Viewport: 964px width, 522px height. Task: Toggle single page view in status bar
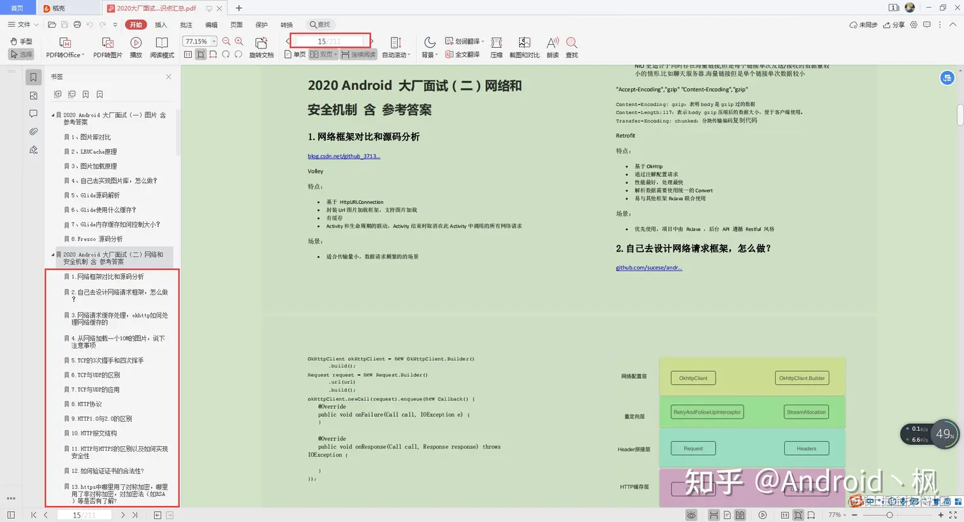(x=727, y=515)
